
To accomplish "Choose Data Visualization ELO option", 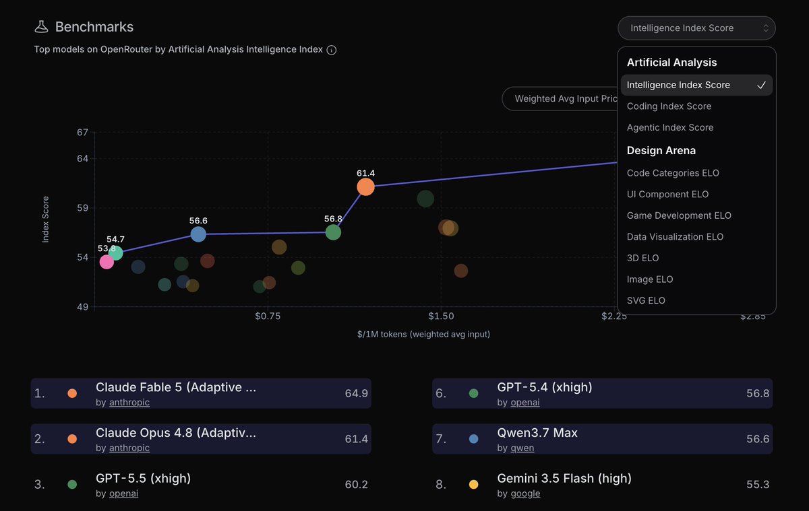I will [696, 237].
